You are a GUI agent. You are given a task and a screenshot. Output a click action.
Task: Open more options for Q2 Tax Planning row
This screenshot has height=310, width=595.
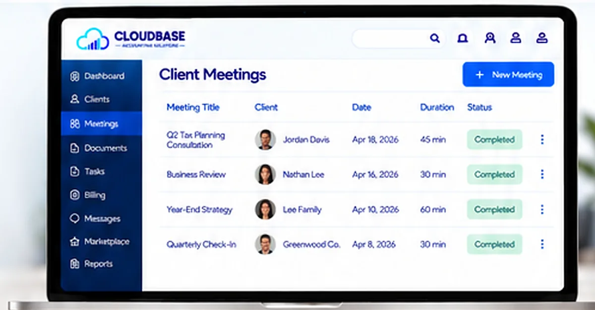pyautogui.click(x=542, y=139)
